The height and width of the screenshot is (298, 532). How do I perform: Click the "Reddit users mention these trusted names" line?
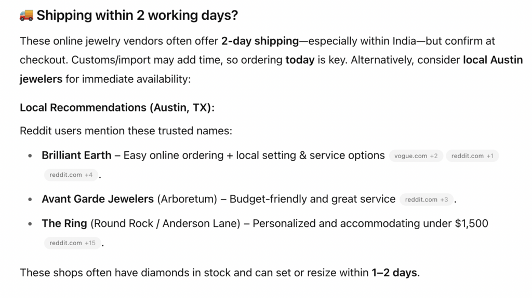click(x=126, y=131)
